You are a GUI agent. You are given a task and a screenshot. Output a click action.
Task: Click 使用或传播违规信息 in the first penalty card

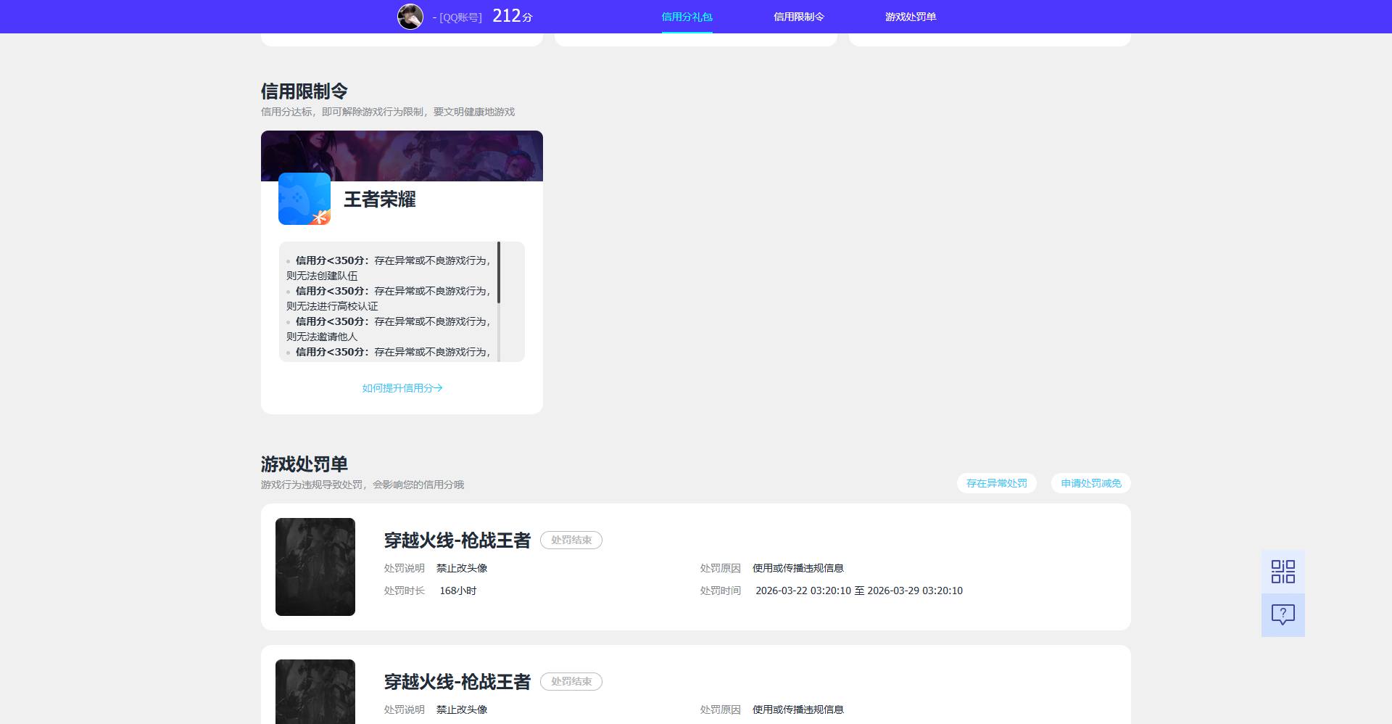pos(798,568)
